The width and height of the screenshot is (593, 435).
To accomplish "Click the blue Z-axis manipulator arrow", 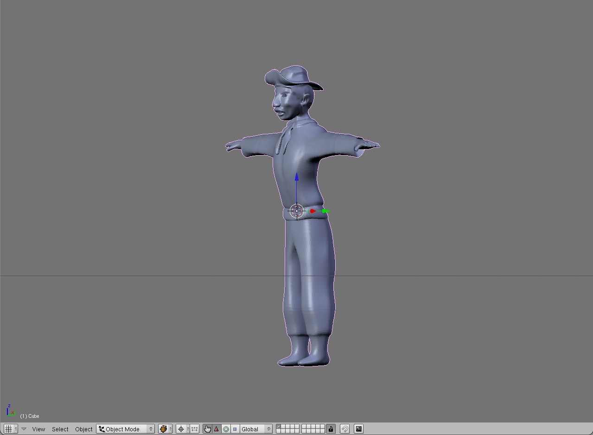I will point(297,177).
